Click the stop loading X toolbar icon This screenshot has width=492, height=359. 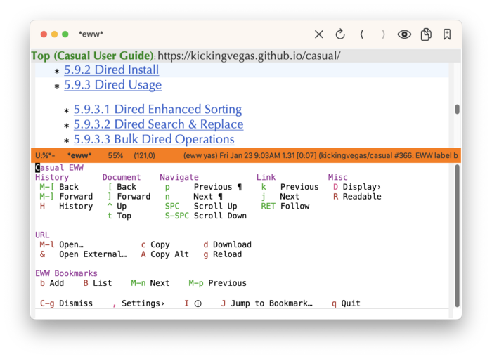(x=319, y=34)
